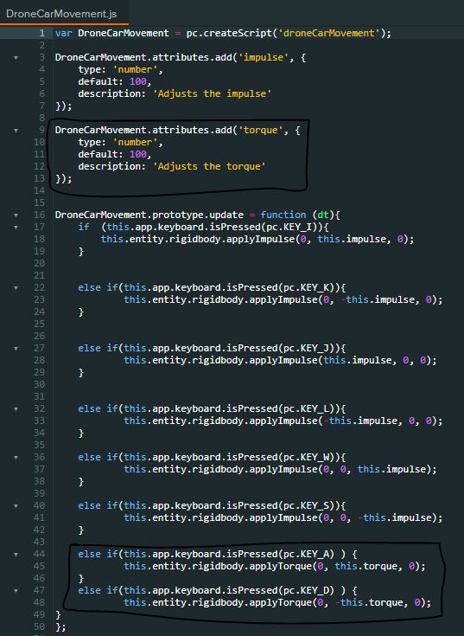Collapse the impulse attribute block fold arrow
This screenshot has height=636, width=464.
[x=16, y=58]
